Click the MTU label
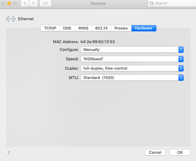The width and height of the screenshot is (196, 161). tap(74, 77)
